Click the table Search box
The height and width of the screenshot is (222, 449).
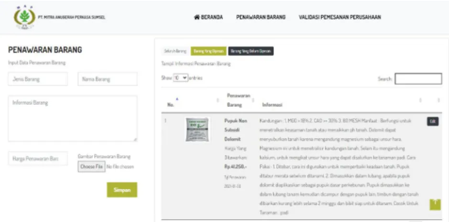coord(418,79)
